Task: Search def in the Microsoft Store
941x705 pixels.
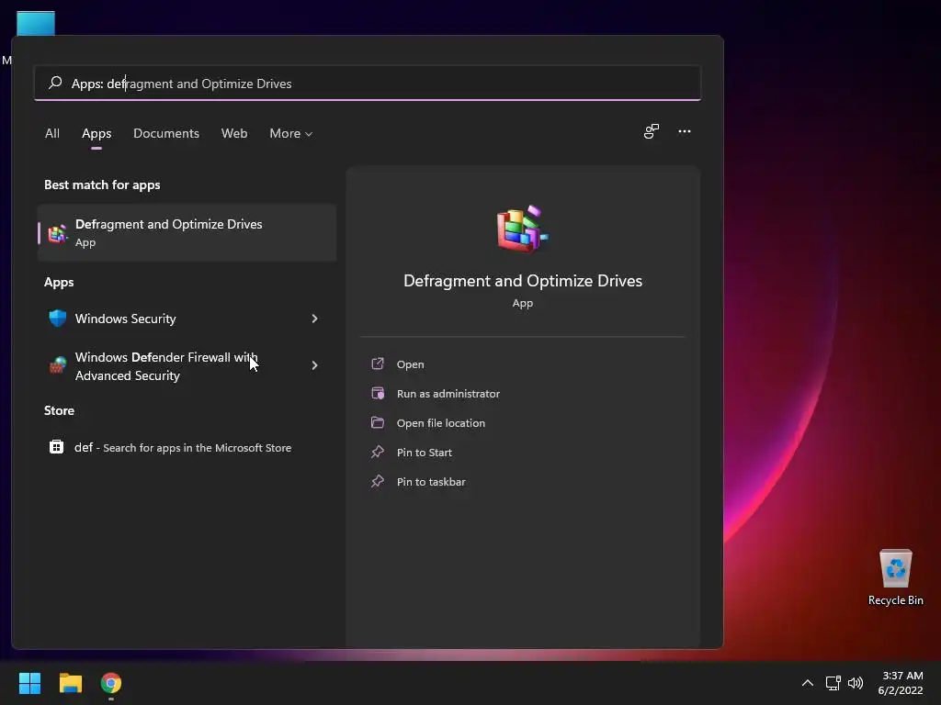Action: click(187, 447)
